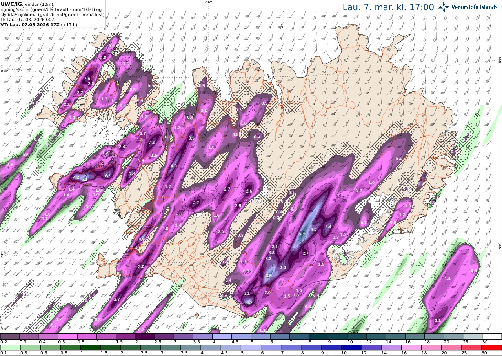
Task: Select the pale green 0.1 legend swatch
Action: [10, 347]
